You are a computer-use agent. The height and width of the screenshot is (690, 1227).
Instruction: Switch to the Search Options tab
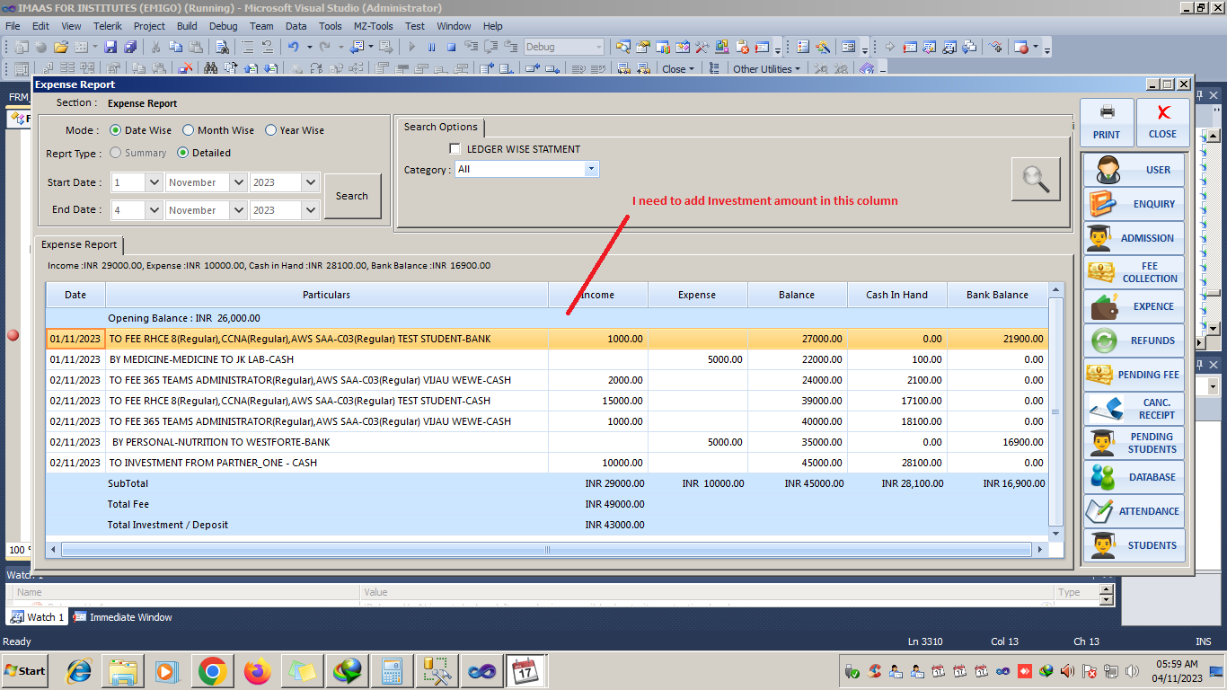click(x=440, y=128)
